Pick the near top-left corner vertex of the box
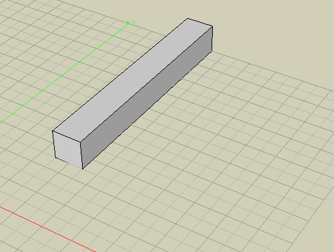The height and width of the screenshot is (252, 334). pos(53,131)
